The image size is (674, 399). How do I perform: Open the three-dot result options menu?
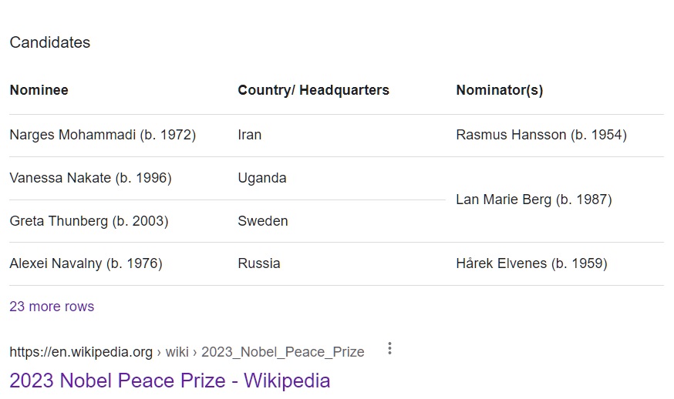click(x=389, y=349)
